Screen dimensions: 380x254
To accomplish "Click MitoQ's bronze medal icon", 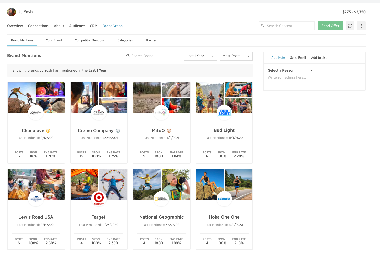I will pyautogui.click(x=169, y=130).
